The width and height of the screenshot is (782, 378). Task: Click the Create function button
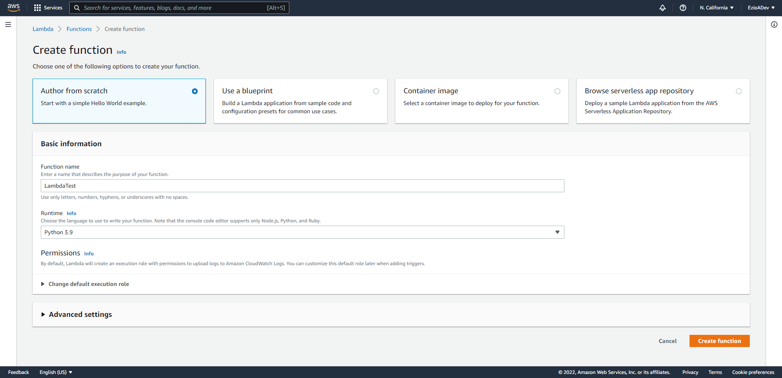(719, 341)
